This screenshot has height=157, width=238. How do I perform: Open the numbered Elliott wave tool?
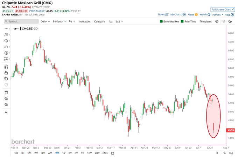click(6, 53)
